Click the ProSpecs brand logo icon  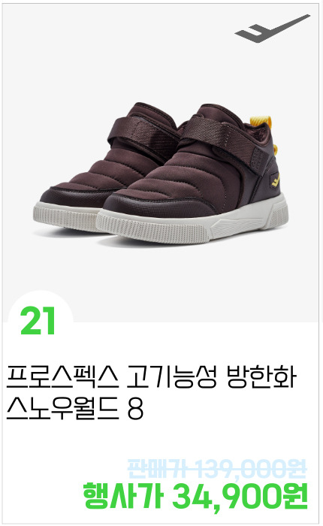coord(272,29)
